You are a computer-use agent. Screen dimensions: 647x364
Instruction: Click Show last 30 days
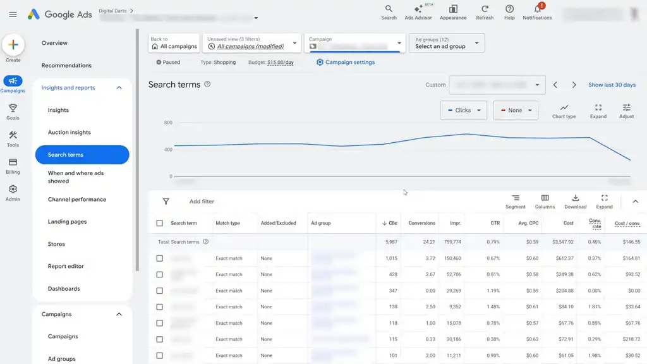click(612, 85)
